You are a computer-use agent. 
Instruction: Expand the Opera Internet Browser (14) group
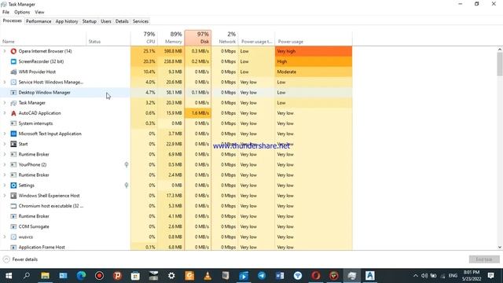pyautogui.click(x=5, y=51)
